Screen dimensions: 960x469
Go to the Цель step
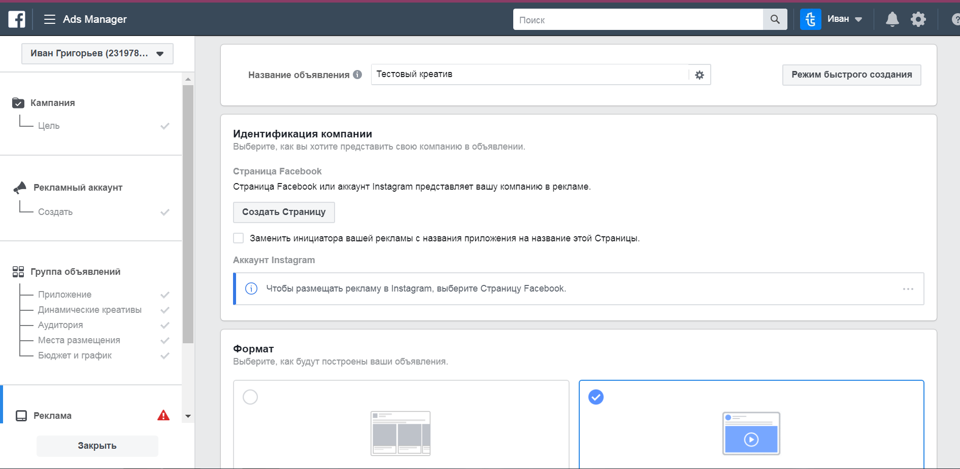pyautogui.click(x=49, y=126)
